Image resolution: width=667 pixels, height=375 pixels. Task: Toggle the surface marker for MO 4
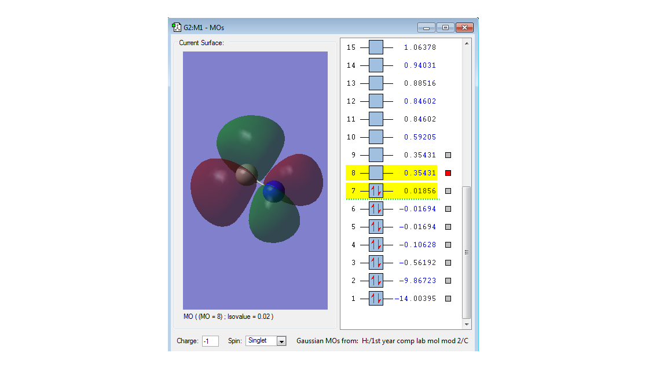point(448,245)
